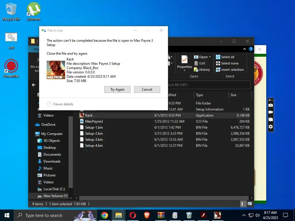The image size is (295, 221).
Task: Open the µTorrent desktop shortcut
Action: click(x=34, y=12)
